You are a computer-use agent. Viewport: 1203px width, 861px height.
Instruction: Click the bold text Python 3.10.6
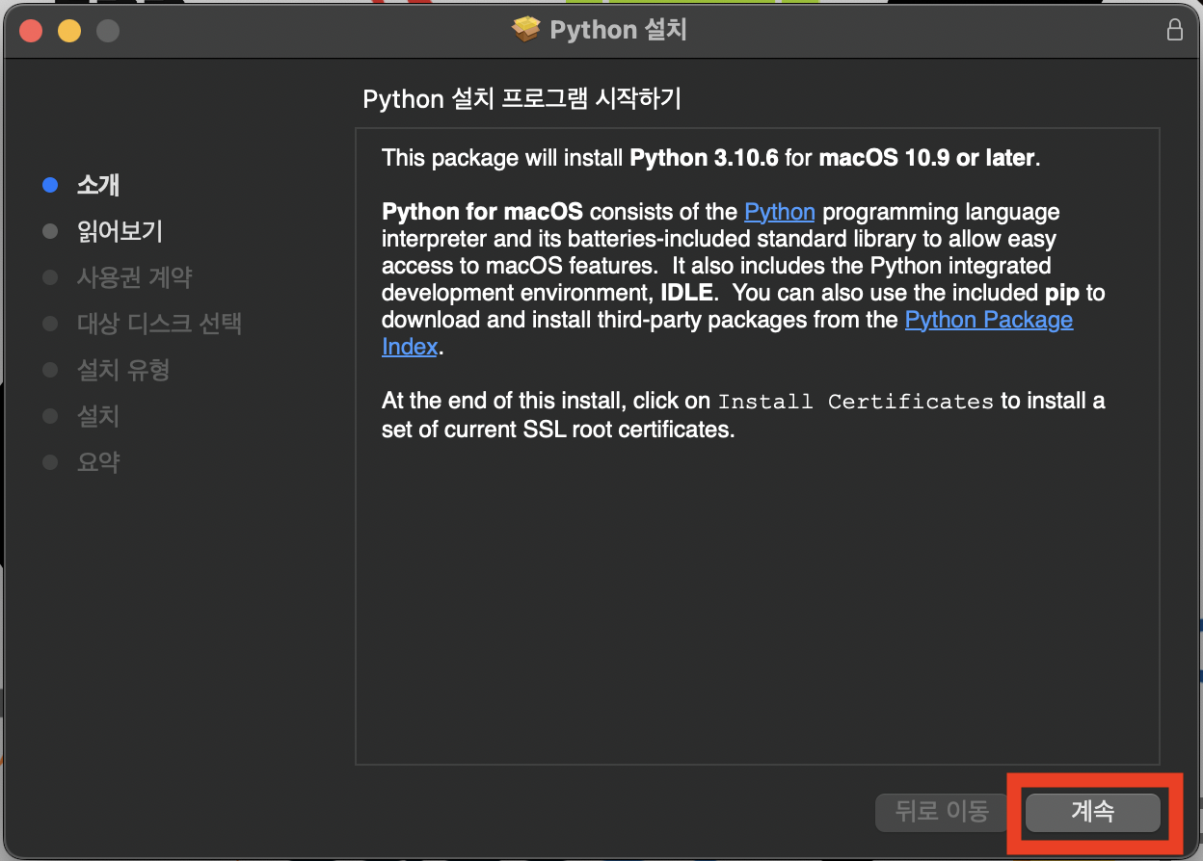[704, 158]
